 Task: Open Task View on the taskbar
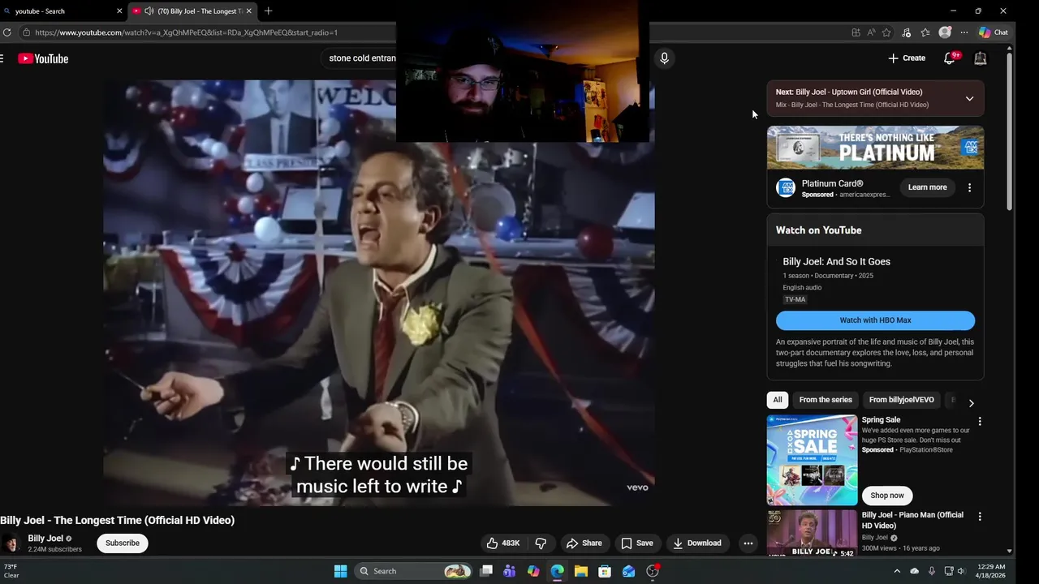tap(486, 571)
